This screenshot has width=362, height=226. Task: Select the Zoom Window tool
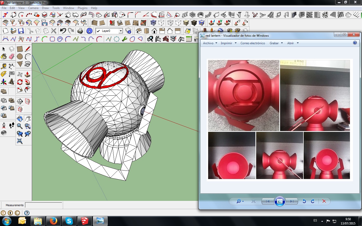coord(28,126)
